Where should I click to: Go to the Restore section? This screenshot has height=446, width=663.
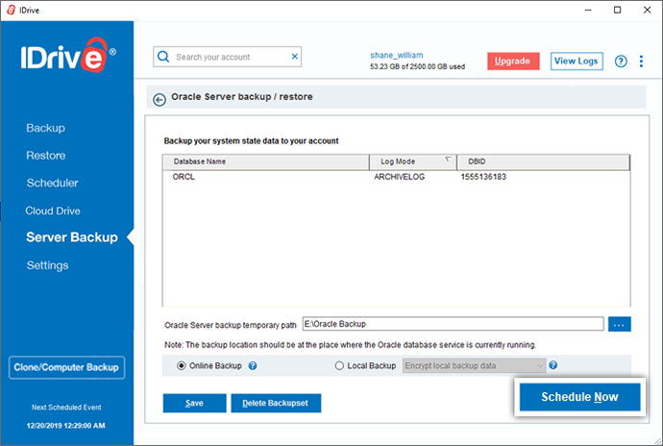[46, 156]
